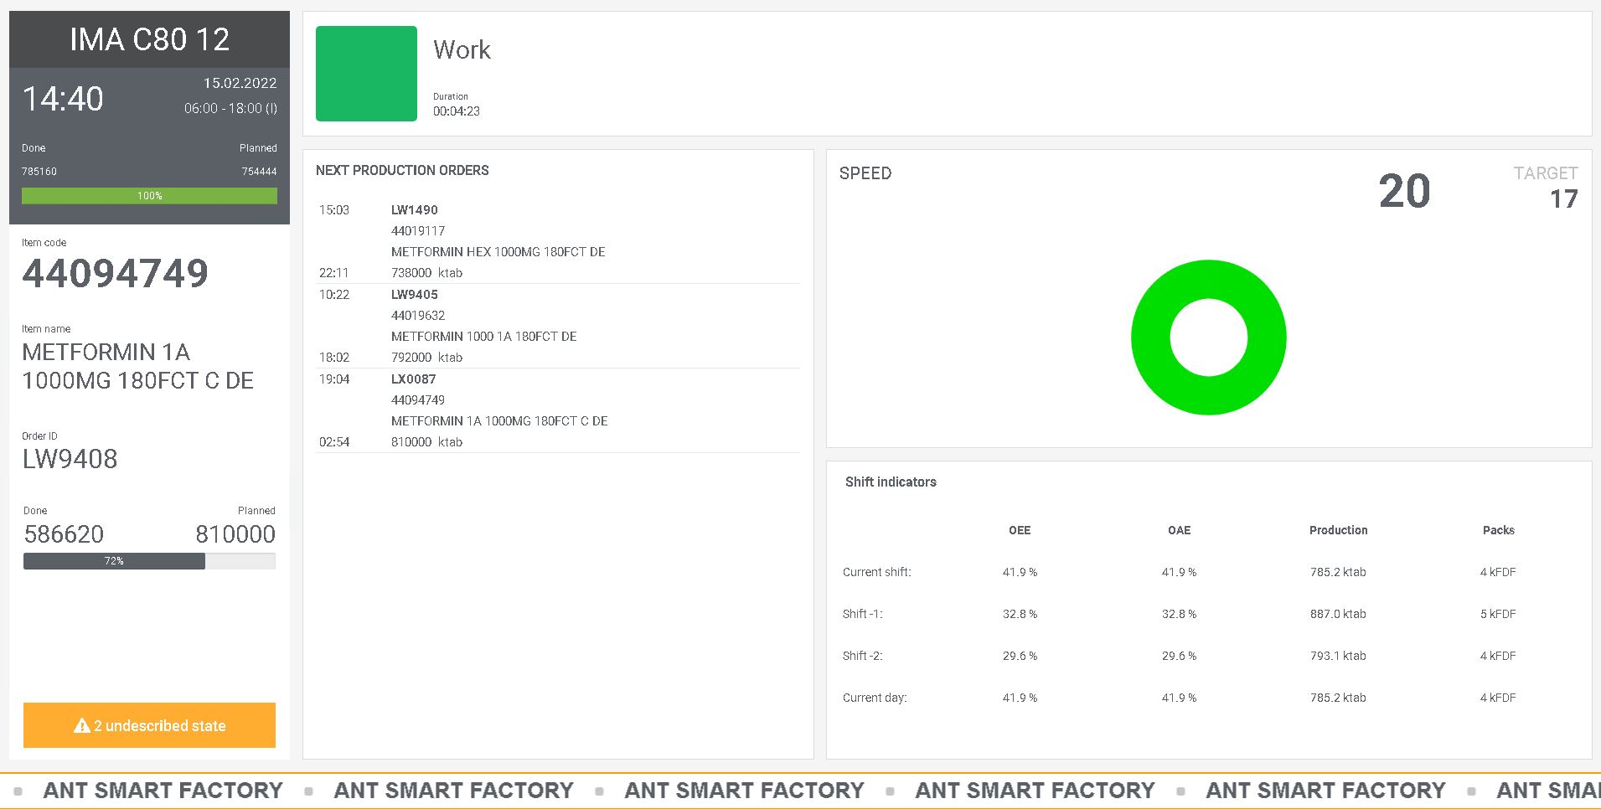1601x809 pixels.
Task: Click the METFORMIN HEX 1000MG 180FCT DE entry
Action: coord(498,252)
